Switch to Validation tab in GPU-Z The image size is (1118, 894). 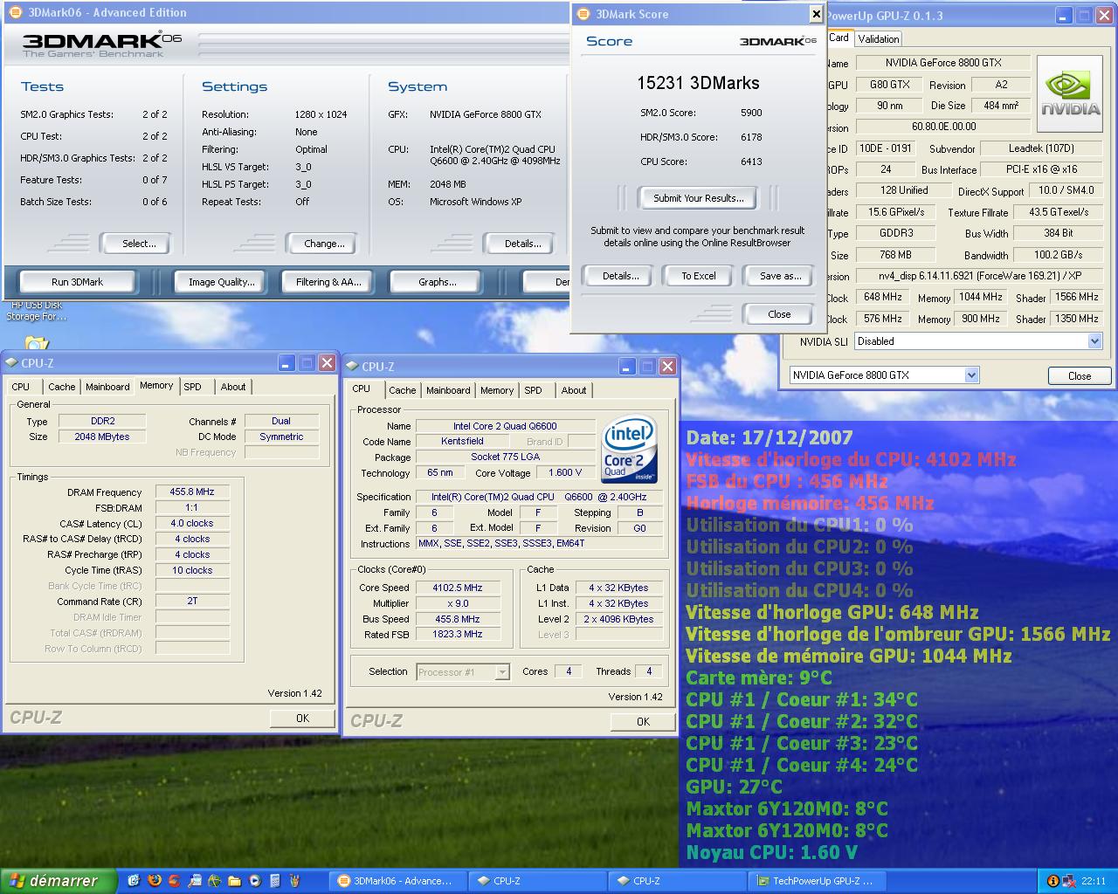tap(878, 38)
